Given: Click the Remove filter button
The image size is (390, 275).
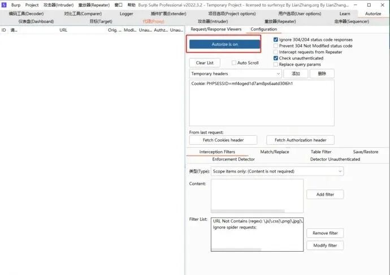Looking at the screenshot, I should (x=325, y=233).
